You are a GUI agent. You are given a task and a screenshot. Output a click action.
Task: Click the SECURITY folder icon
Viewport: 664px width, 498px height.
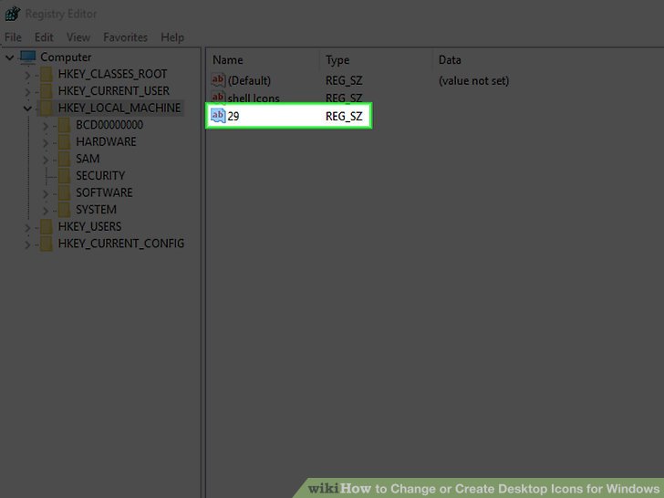(64, 176)
